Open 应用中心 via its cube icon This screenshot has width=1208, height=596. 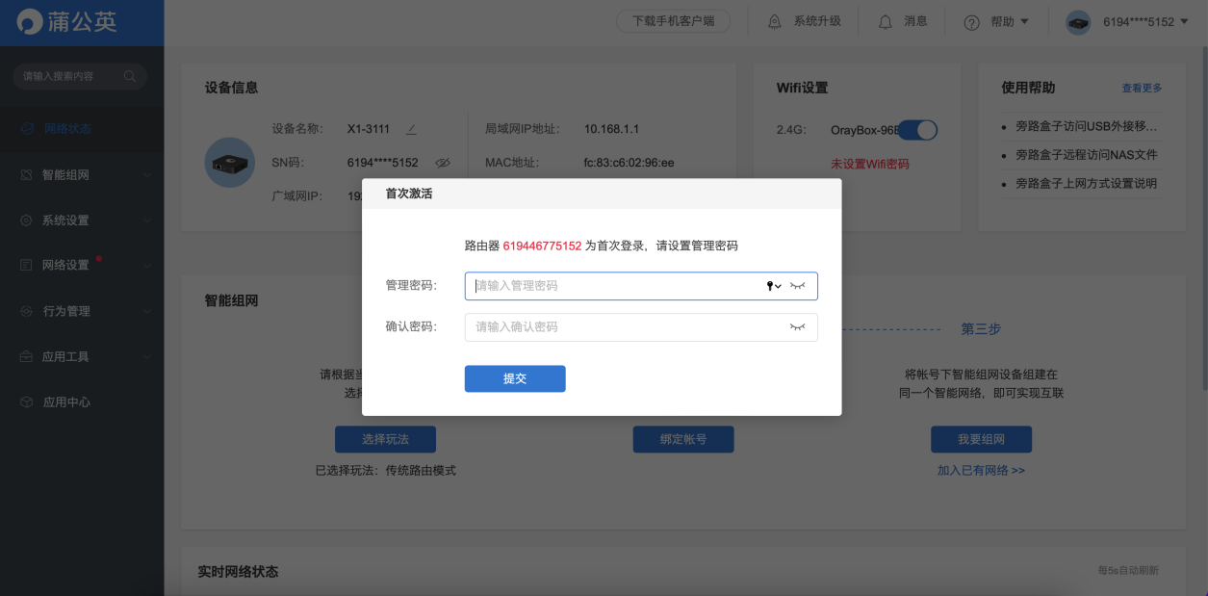pos(25,400)
